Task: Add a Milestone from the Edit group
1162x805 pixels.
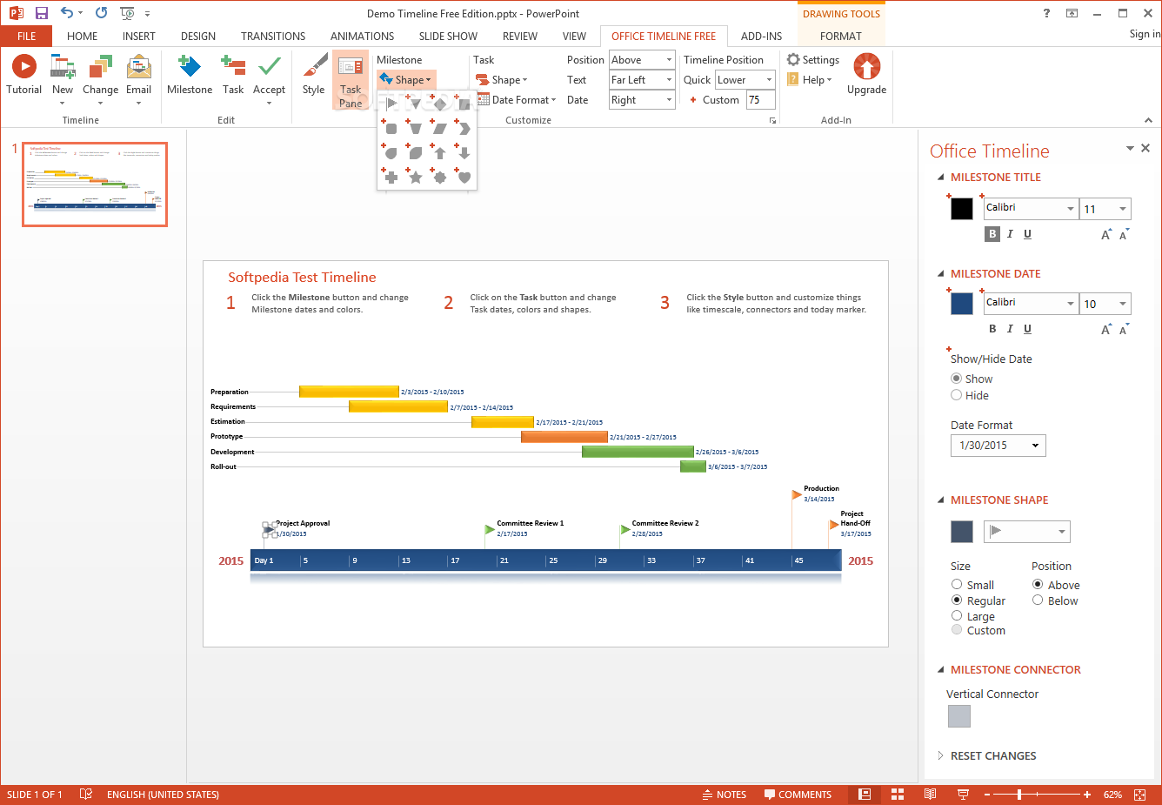Action: [190, 74]
